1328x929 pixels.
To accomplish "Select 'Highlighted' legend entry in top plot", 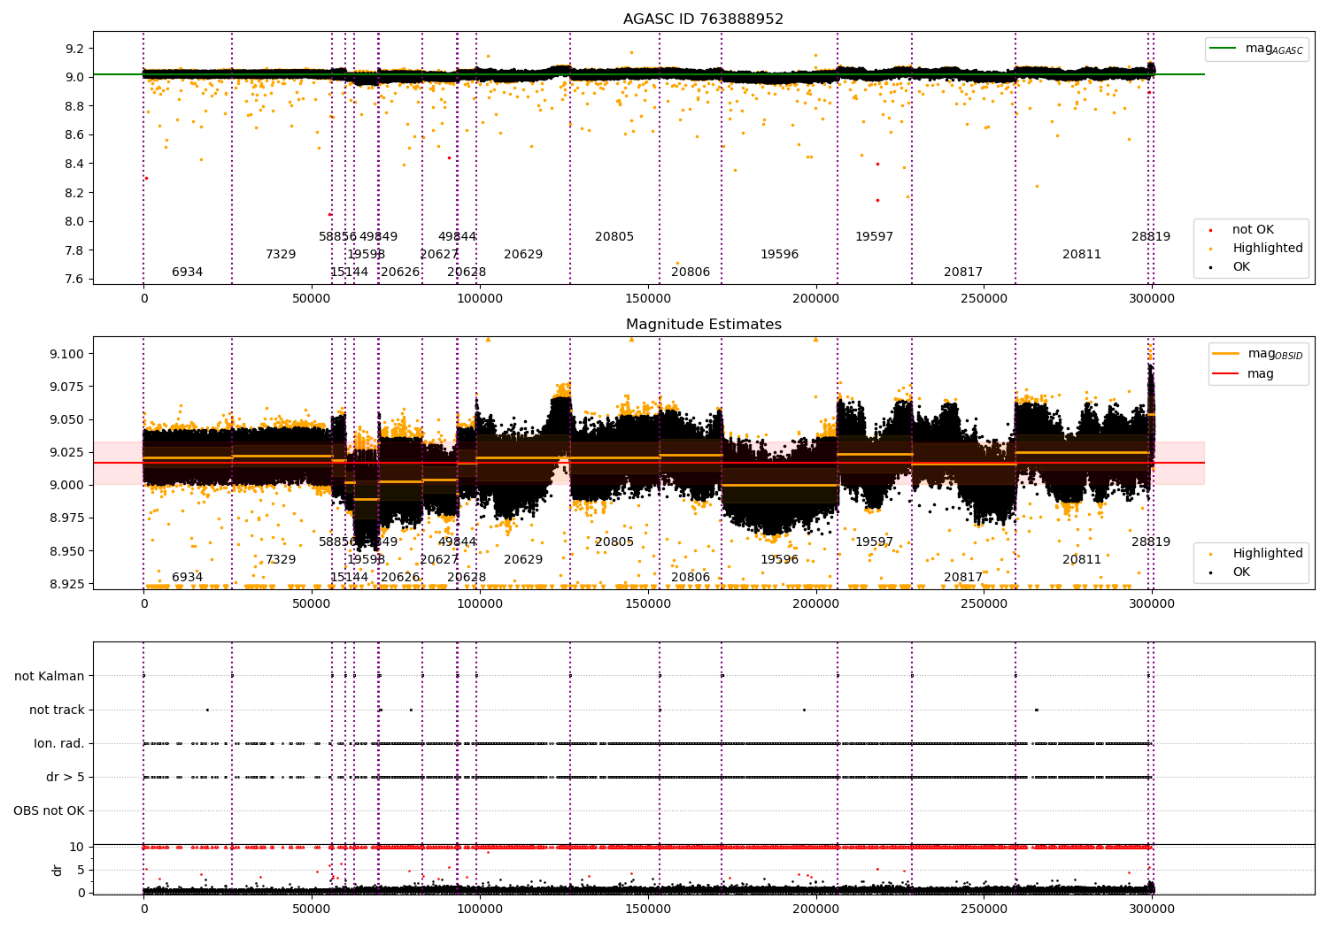I will 1267,249.
